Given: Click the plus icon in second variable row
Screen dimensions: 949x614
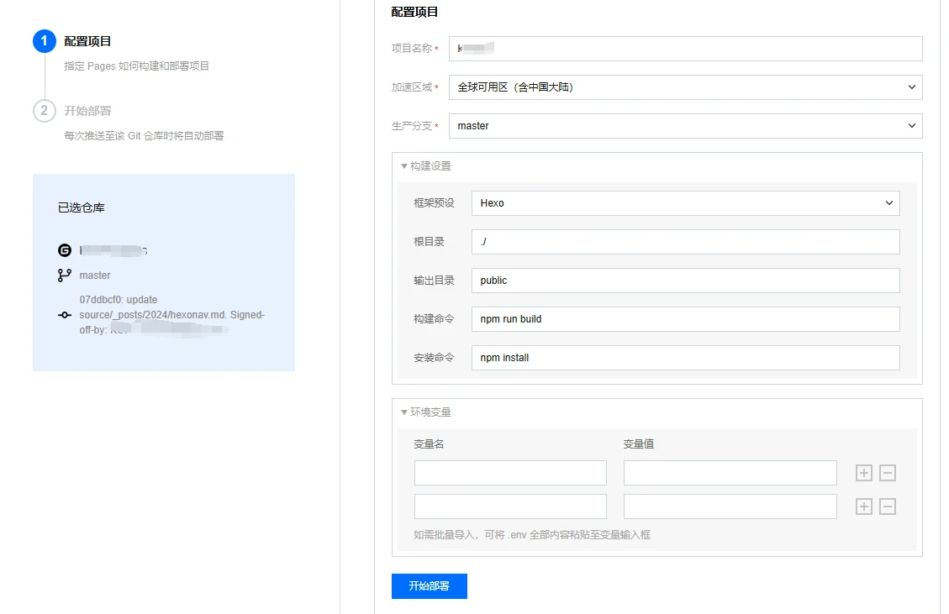Looking at the screenshot, I should [863, 506].
